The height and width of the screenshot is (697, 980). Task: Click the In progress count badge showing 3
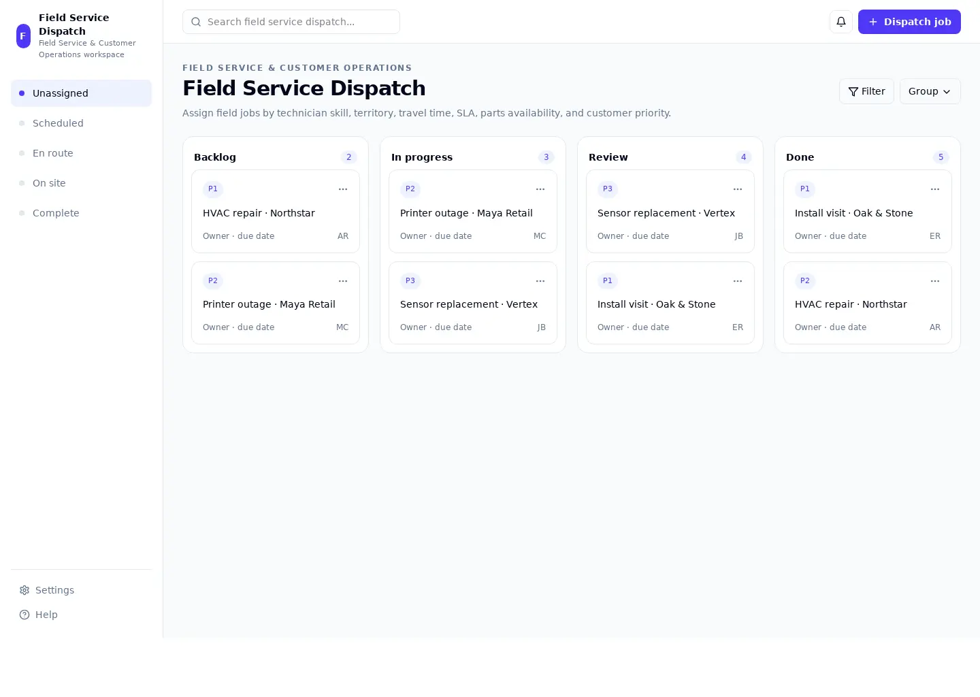tap(546, 157)
